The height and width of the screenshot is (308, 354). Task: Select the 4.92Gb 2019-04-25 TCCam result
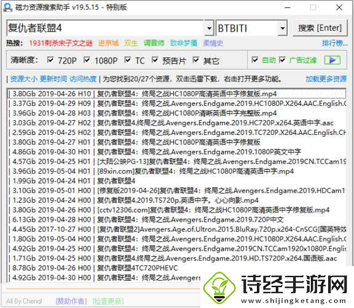(x=177, y=249)
